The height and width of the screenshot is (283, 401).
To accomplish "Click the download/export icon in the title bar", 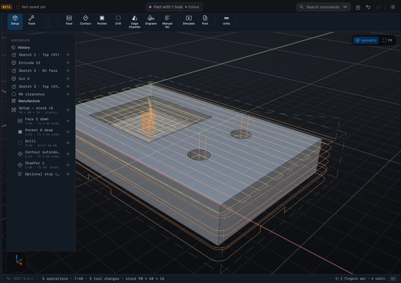I will pyautogui.click(x=358, y=7).
